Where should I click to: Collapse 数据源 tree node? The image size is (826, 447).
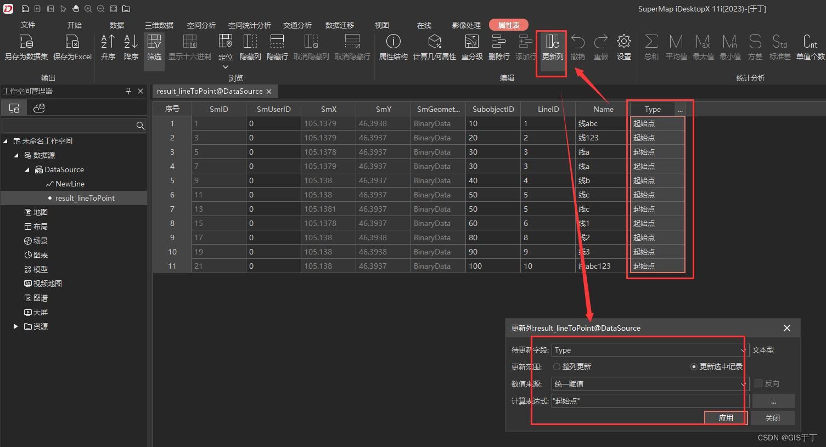coord(16,155)
